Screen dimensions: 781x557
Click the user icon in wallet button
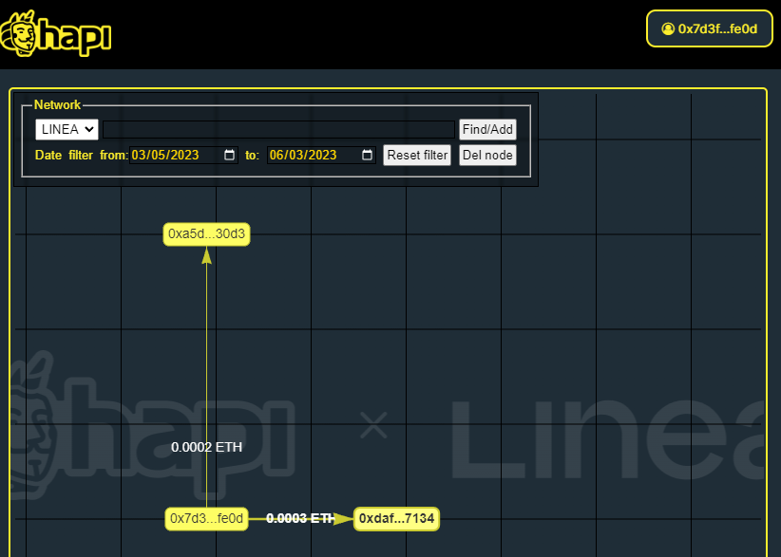click(x=668, y=28)
